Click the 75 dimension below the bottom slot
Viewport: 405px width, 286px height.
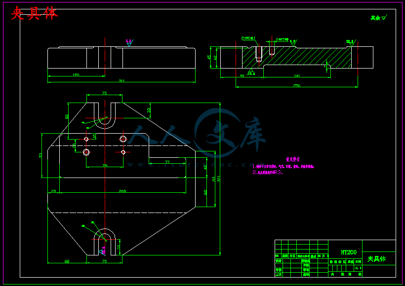coord(104,261)
